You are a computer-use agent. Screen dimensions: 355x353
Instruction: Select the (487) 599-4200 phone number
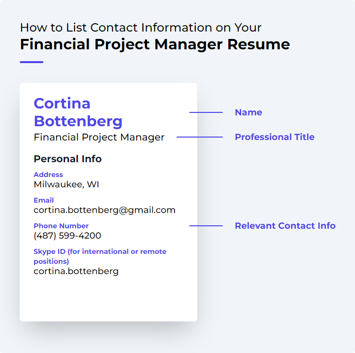point(67,236)
